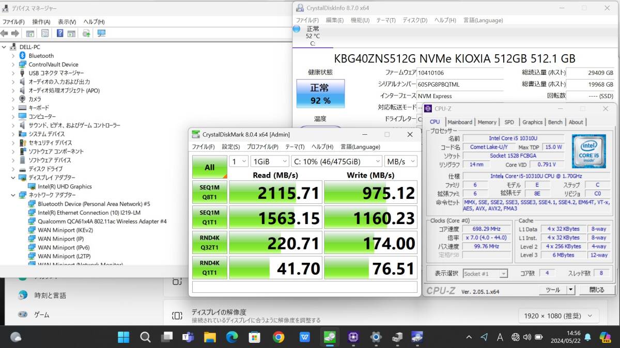Click the 閉じる button in CPU-Z
The image size is (620, 348).
click(596, 290)
